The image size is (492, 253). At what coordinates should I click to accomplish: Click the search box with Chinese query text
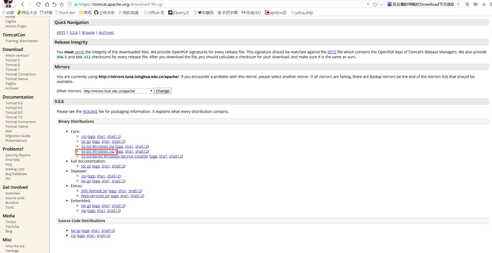pyautogui.click(x=423, y=4)
